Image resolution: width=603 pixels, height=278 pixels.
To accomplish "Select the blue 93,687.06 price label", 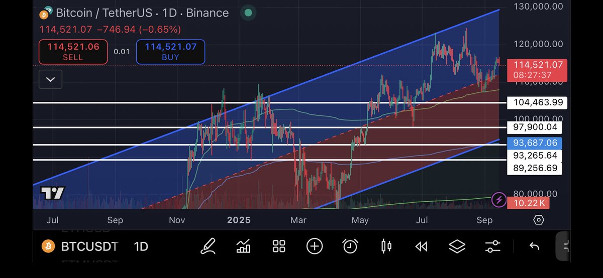I will pyautogui.click(x=535, y=143).
